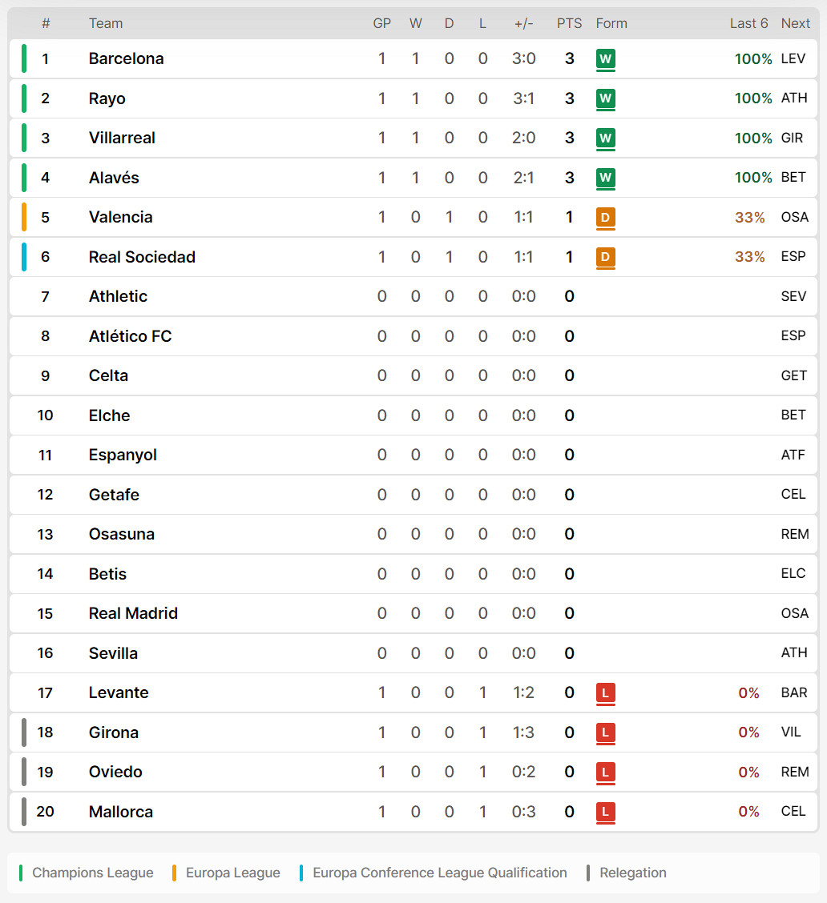Viewport: 827px width, 903px height.
Task: Click the Champions League legend green marker
Action: [21, 873]
